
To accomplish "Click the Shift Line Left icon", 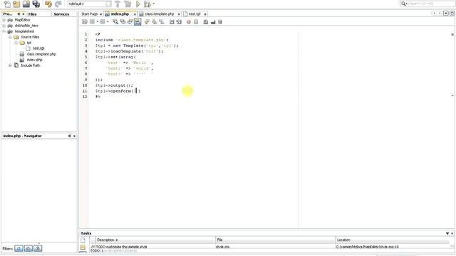I will coord(172,22).
